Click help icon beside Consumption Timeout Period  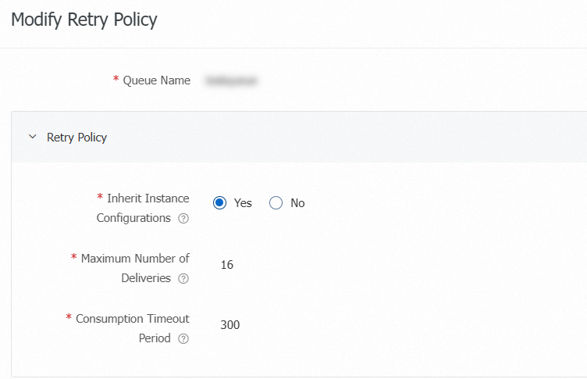coord(183,339)
